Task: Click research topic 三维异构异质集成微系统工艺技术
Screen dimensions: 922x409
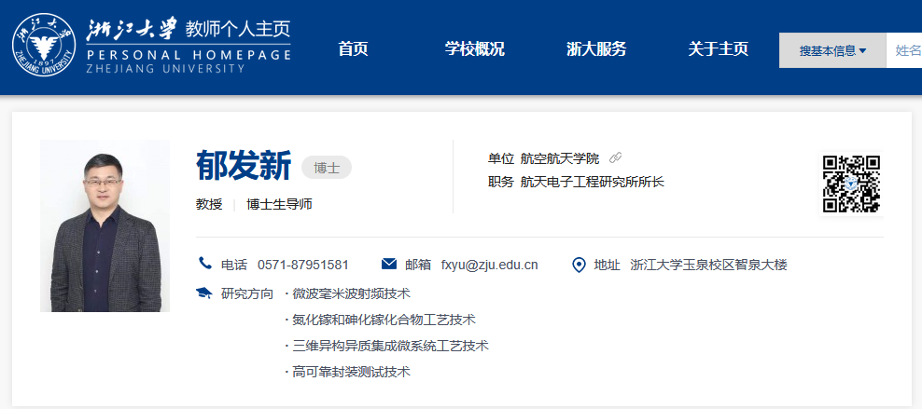Action: tap(390, 346)
